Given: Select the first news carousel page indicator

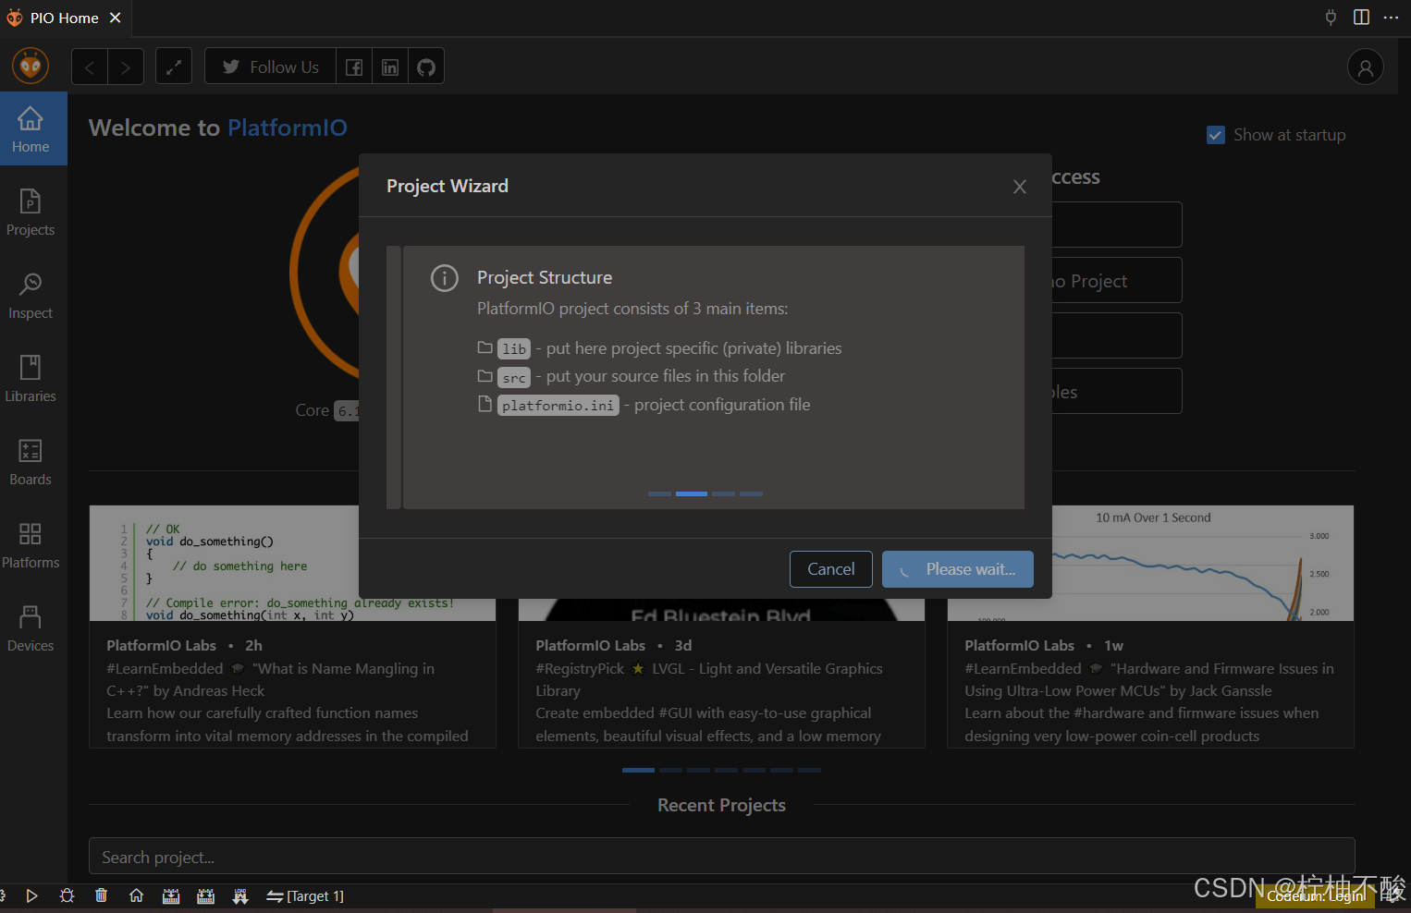Looking at the screenshot, I should (638, 770).
